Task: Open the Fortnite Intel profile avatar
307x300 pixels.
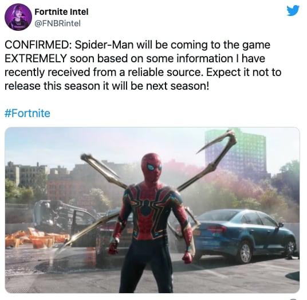Action: [x=18, y=17]
